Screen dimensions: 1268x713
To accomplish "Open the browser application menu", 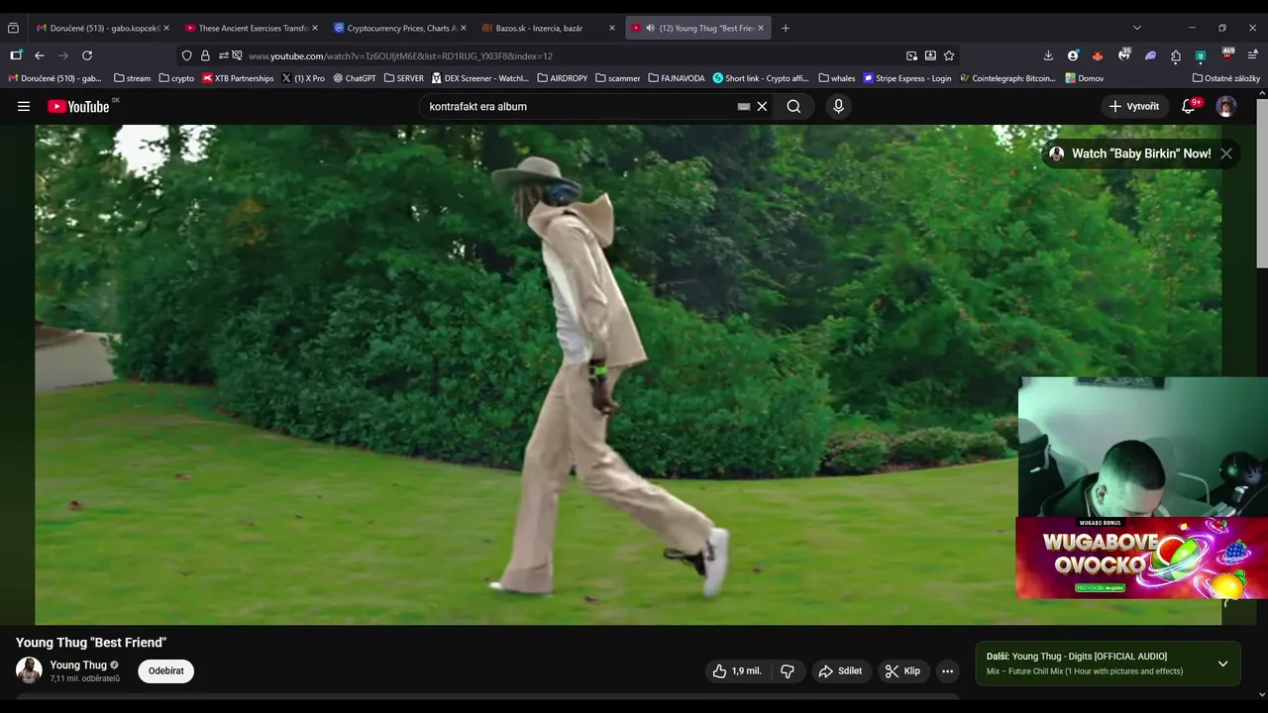I will 1254,55.
